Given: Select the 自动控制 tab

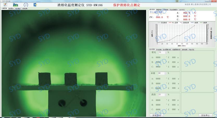Looking at the screenshot, I should pos(152,49).
